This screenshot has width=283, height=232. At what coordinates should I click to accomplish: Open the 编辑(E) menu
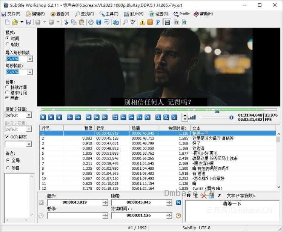(35, 14)
